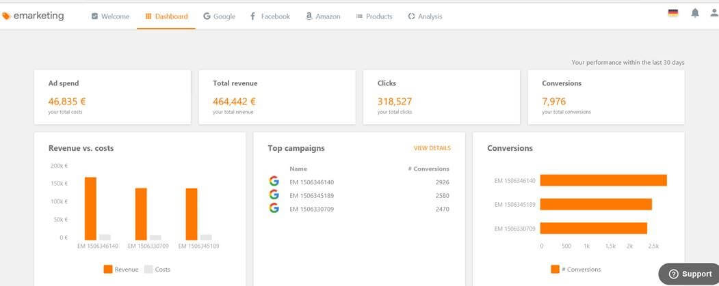Toggle the Costs legend gray swatch
719x286 pixels.
pyautogui.click(x=148, y=269)
